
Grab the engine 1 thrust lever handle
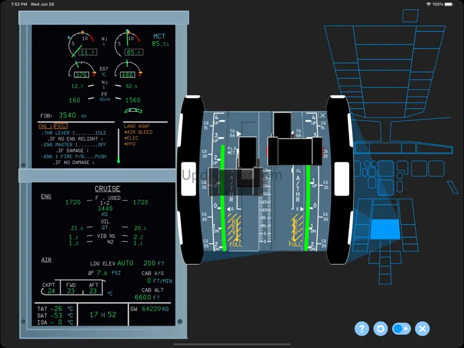(247, 152)
